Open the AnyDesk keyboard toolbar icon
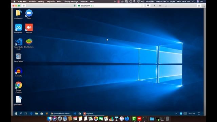Viewport: 217px width, 122px height. 160,6
